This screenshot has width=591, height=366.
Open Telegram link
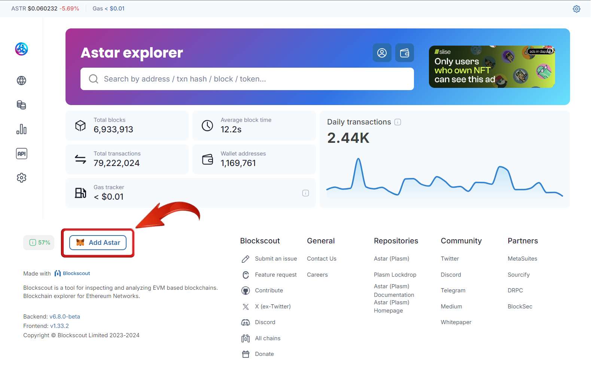453,290
